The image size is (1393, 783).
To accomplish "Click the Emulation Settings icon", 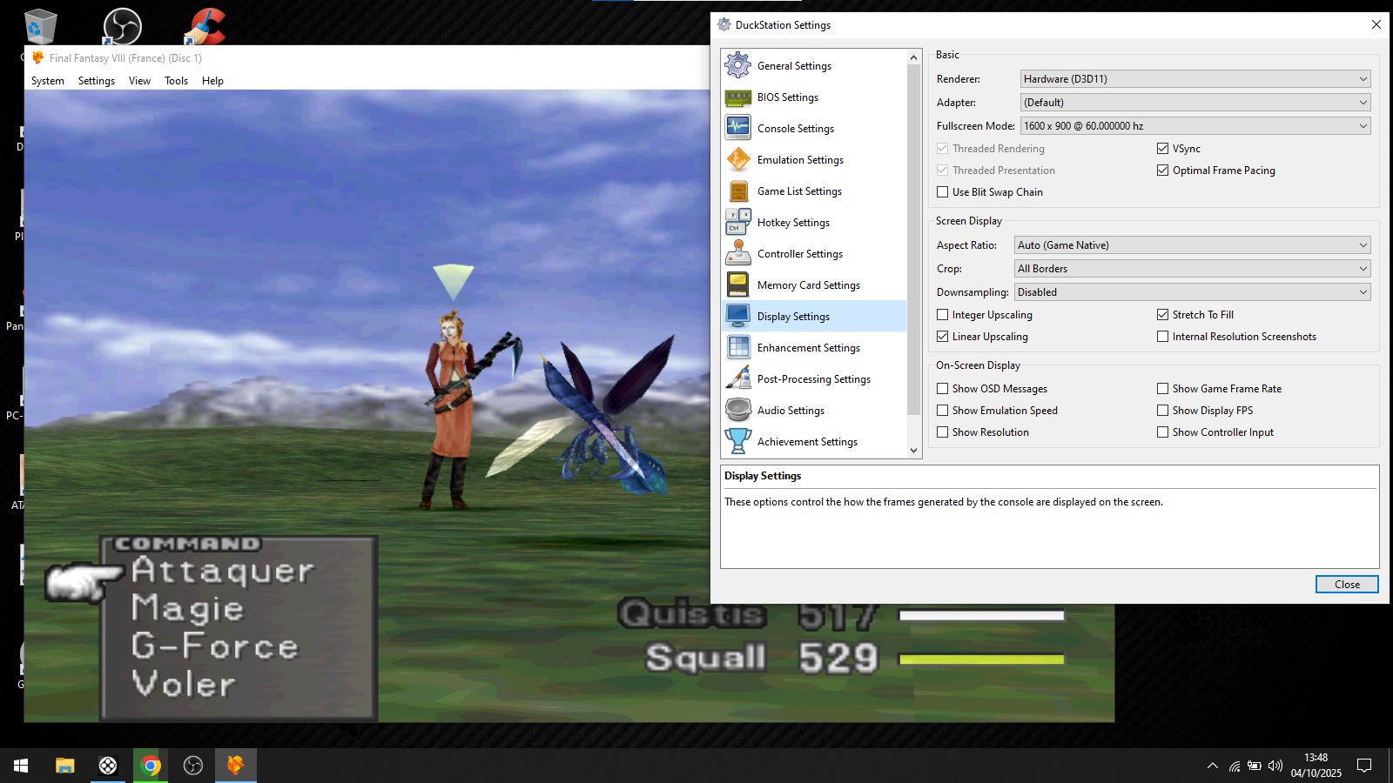I will pos(737,160).
